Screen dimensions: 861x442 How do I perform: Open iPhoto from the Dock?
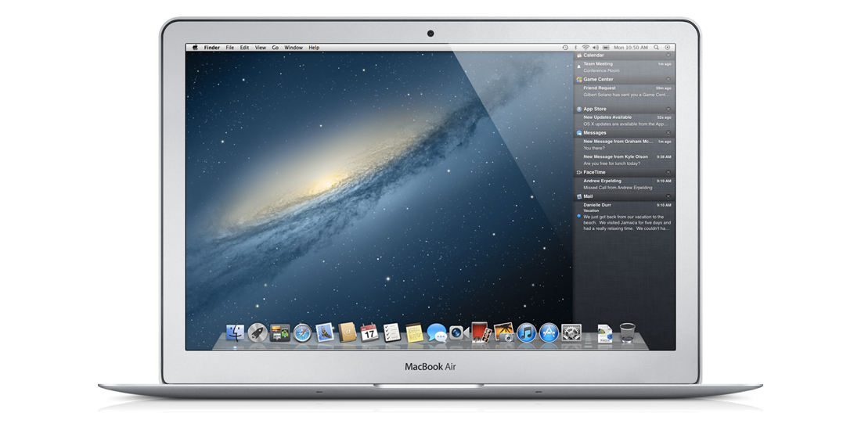[x=503, y=332]
